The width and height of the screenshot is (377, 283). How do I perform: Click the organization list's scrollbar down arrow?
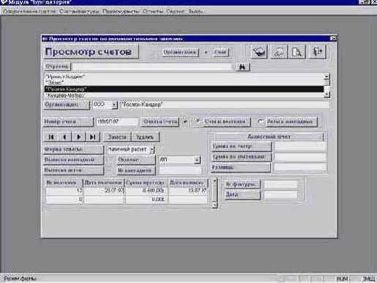326,94
